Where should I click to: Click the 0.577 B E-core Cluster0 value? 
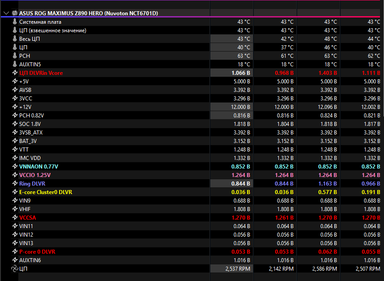coord(328,192)
